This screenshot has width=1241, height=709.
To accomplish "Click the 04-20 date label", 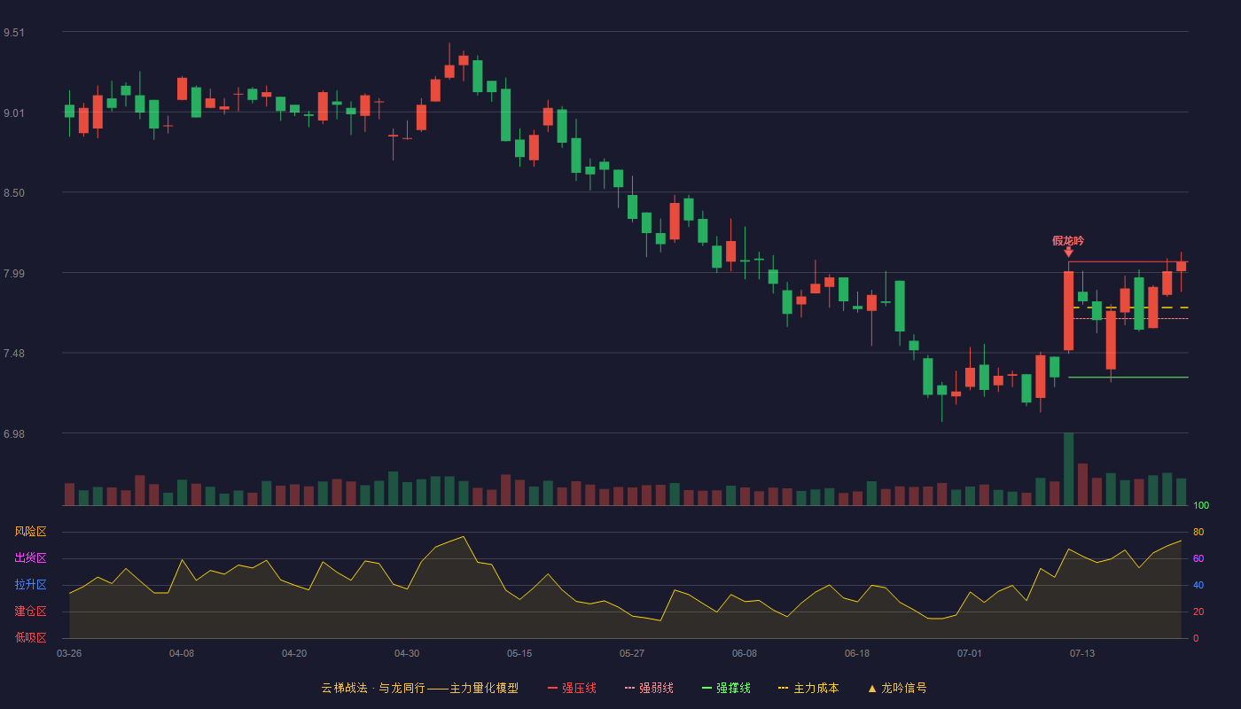I will (x=294, y=653).
